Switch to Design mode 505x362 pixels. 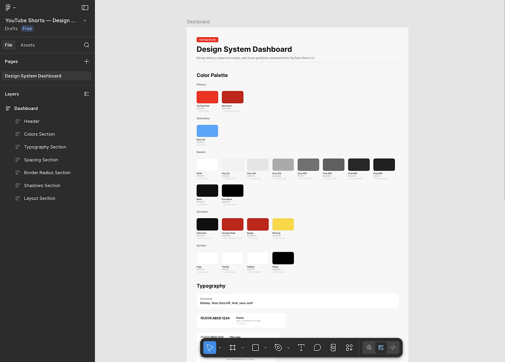pyautogui.click(x=381, y=348)
